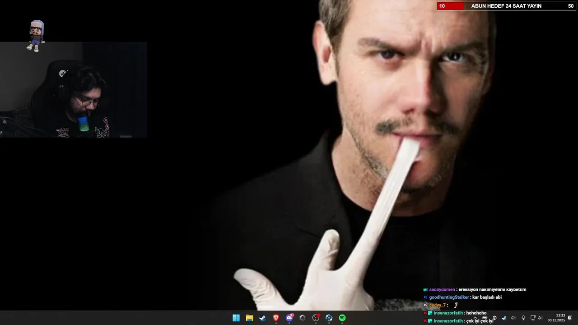
Task: Open Spotify from the taskbar
Action: [x=342, y=318]
